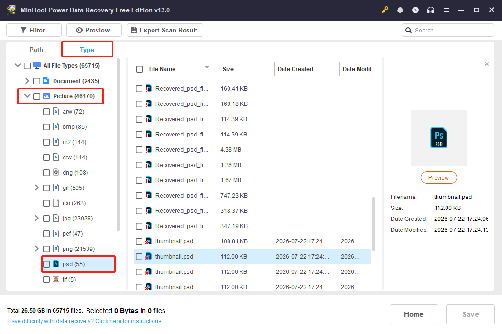This screenshot has width=502, height=334.
Task: Check the 108.81 KB thumbnail.psd checkbox
Action: (139, 241)
